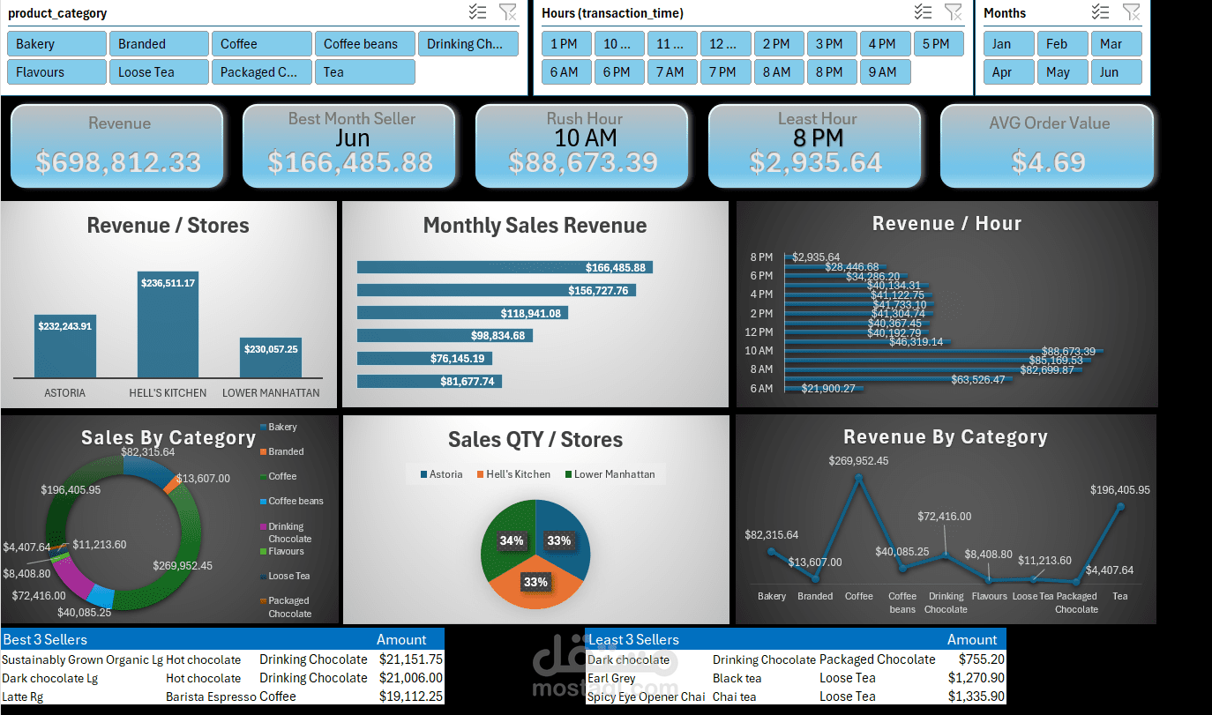The height and width of the screenshot is (715, 1212).
Task: Select the Astoria bar in Revenue / Stores
Action: [65, 346]
